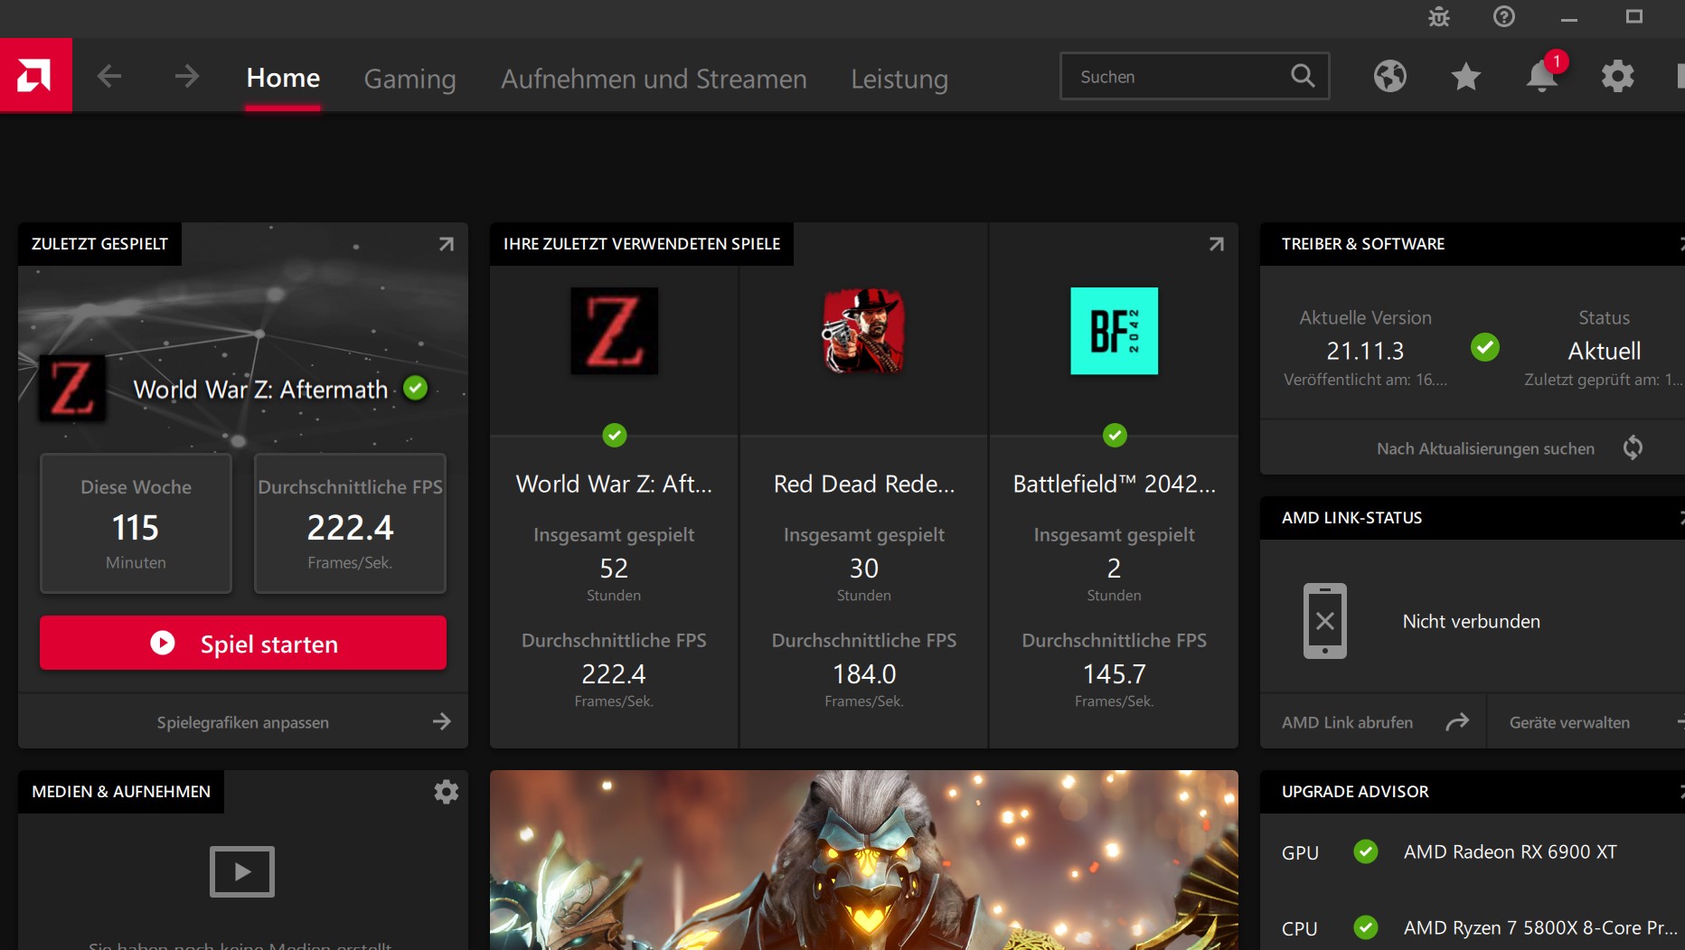Open the promotional game banner image
The image size is (1685, 950).
[864, 860]
